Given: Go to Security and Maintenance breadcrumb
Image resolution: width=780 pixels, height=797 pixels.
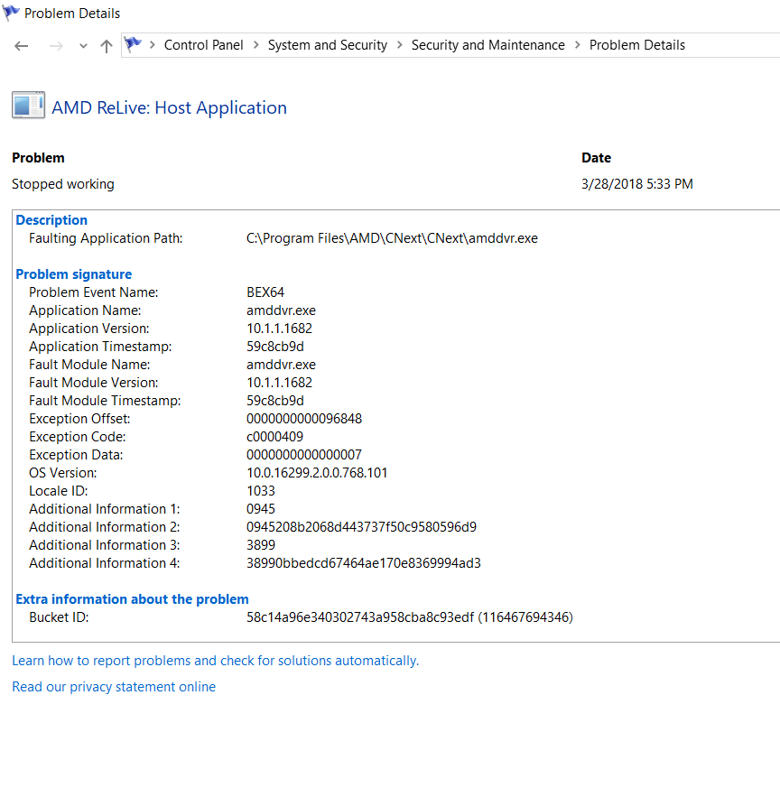Looking at the screenshot, I should pos(488,45).
